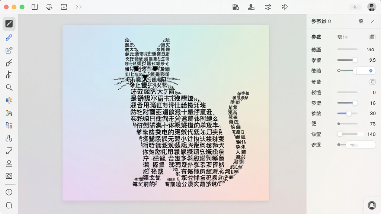Activate the magnifier zoom tool
The image size is (381, 214).
tap(9, 88)
